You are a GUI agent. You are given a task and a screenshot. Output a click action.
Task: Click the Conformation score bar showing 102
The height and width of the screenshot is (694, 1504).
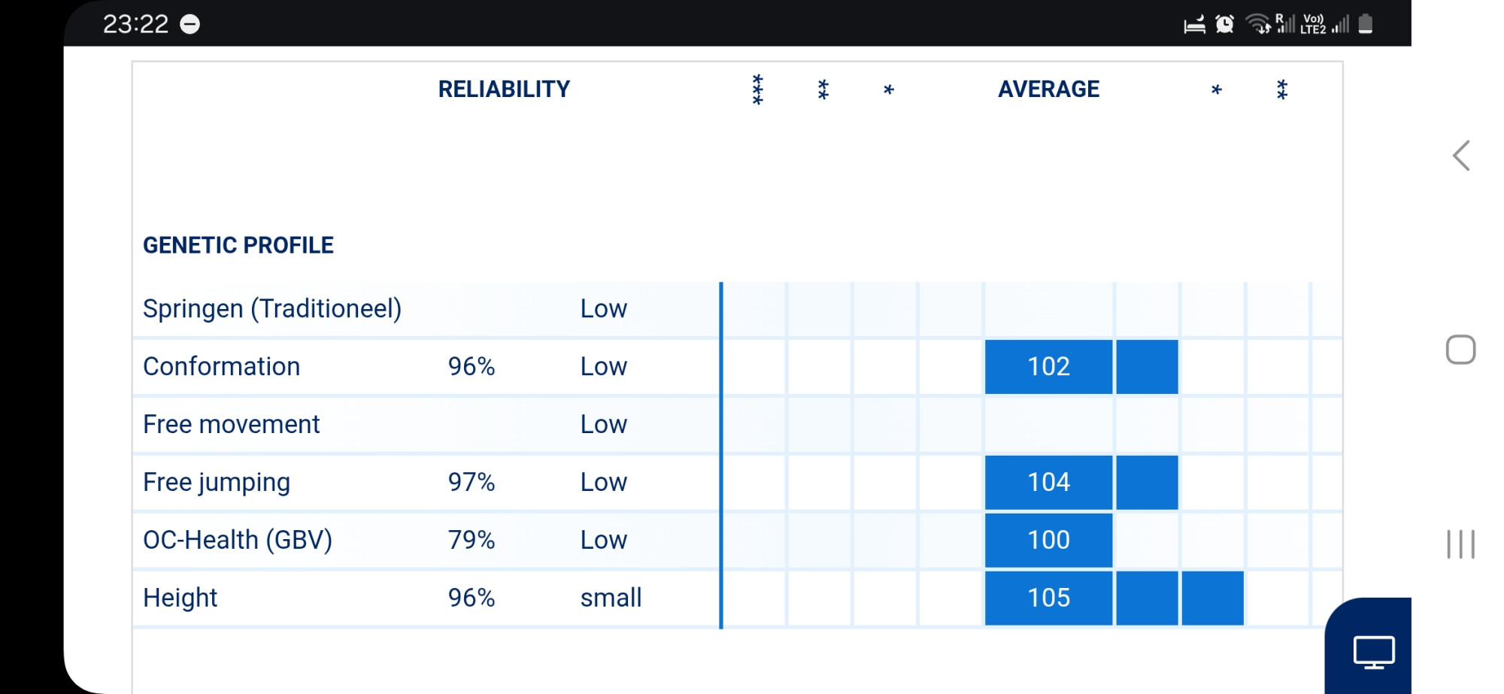click(1048, 367)
